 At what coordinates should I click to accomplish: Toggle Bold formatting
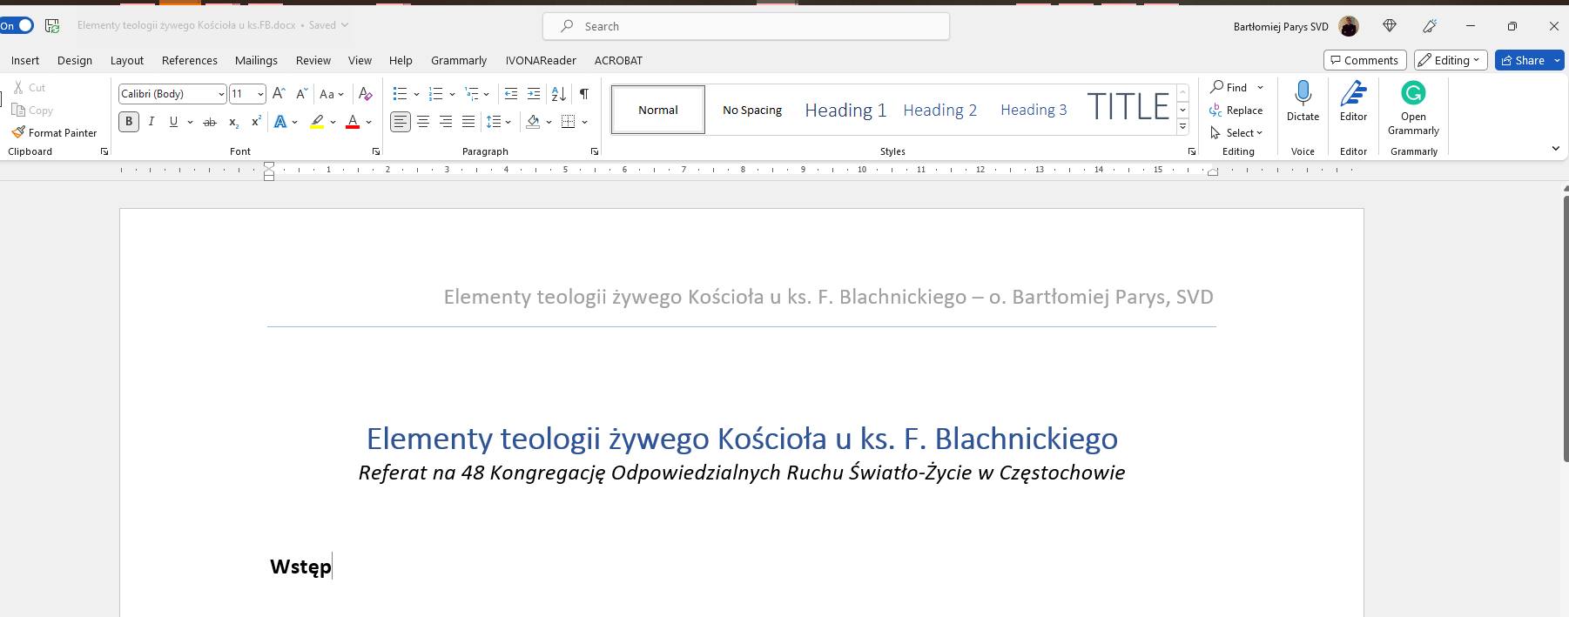(129, 122)
